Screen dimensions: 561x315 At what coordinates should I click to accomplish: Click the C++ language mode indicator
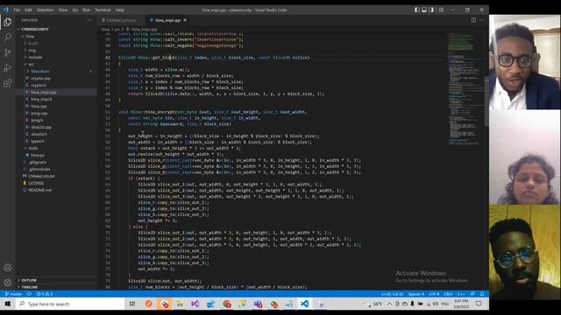pos(461,294)
